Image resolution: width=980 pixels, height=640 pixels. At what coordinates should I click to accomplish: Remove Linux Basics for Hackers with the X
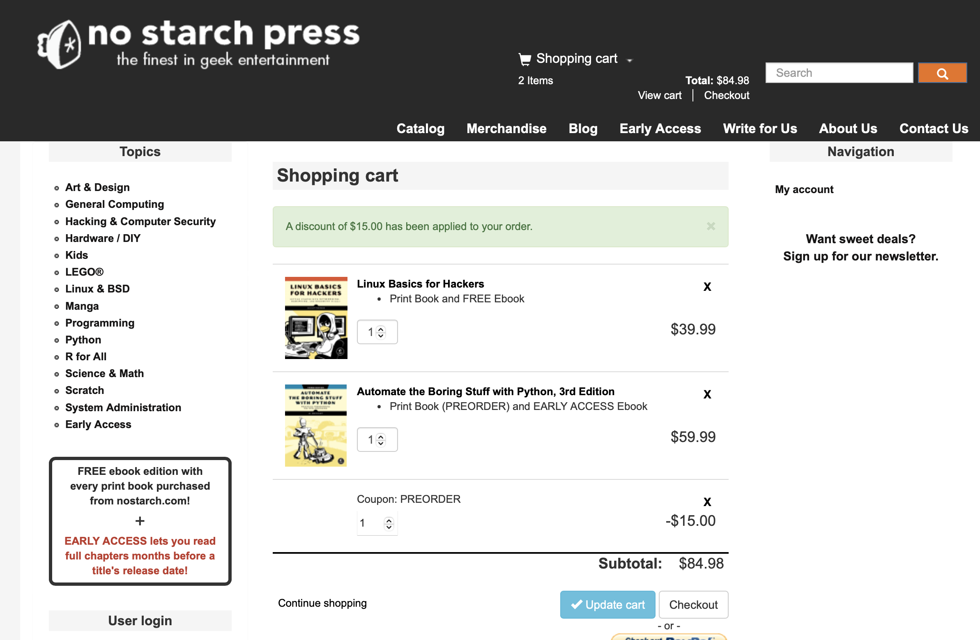tap(707, 286)
